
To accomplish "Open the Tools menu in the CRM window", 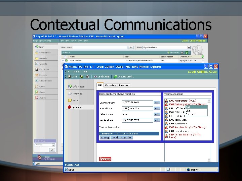I will [x=80, y=41].
